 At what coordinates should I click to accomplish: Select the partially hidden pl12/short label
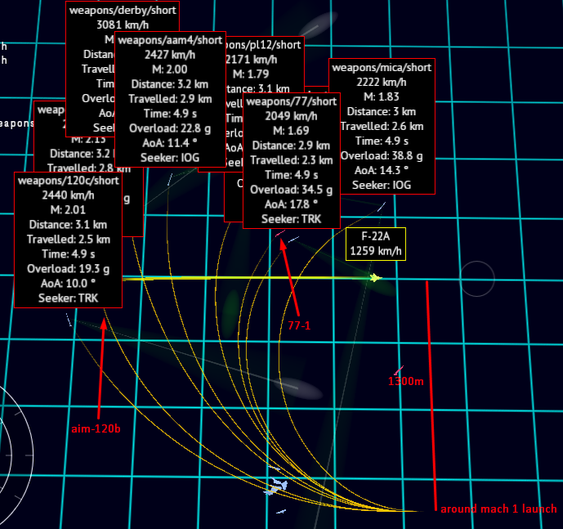click(x=266, y=44)
